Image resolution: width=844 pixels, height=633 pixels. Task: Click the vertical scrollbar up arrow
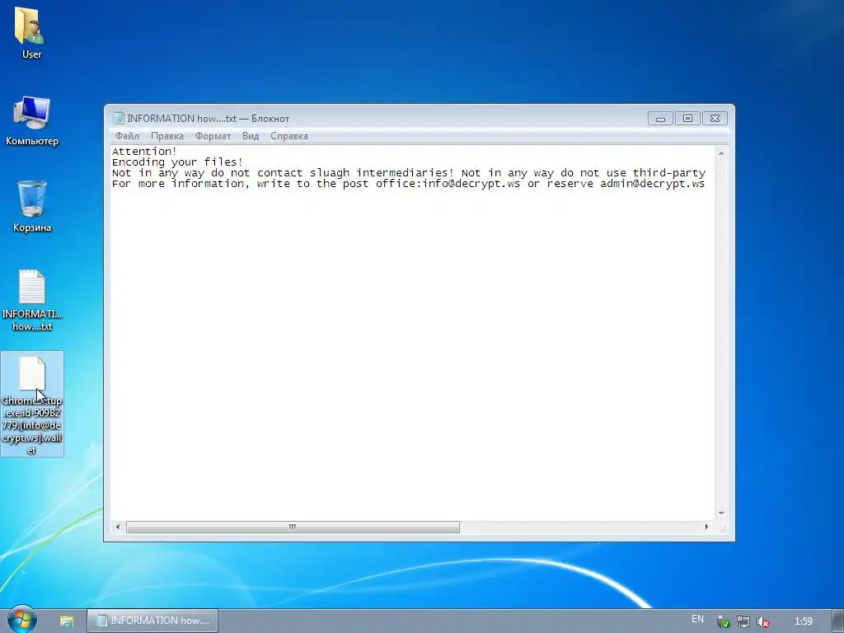pos(721,153)
